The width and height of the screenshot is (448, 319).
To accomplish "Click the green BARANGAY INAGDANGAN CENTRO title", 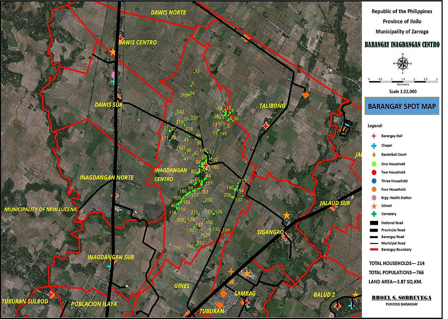I will pyautogui.click(x=402, y=44).
